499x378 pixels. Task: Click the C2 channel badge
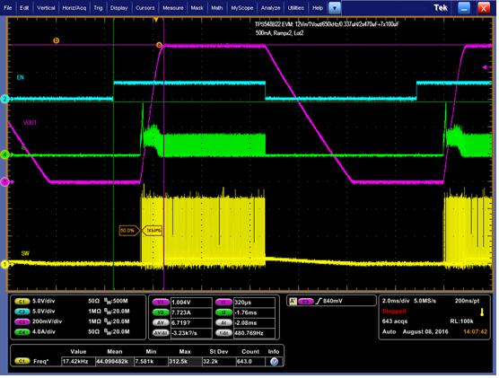coord(22,312)
